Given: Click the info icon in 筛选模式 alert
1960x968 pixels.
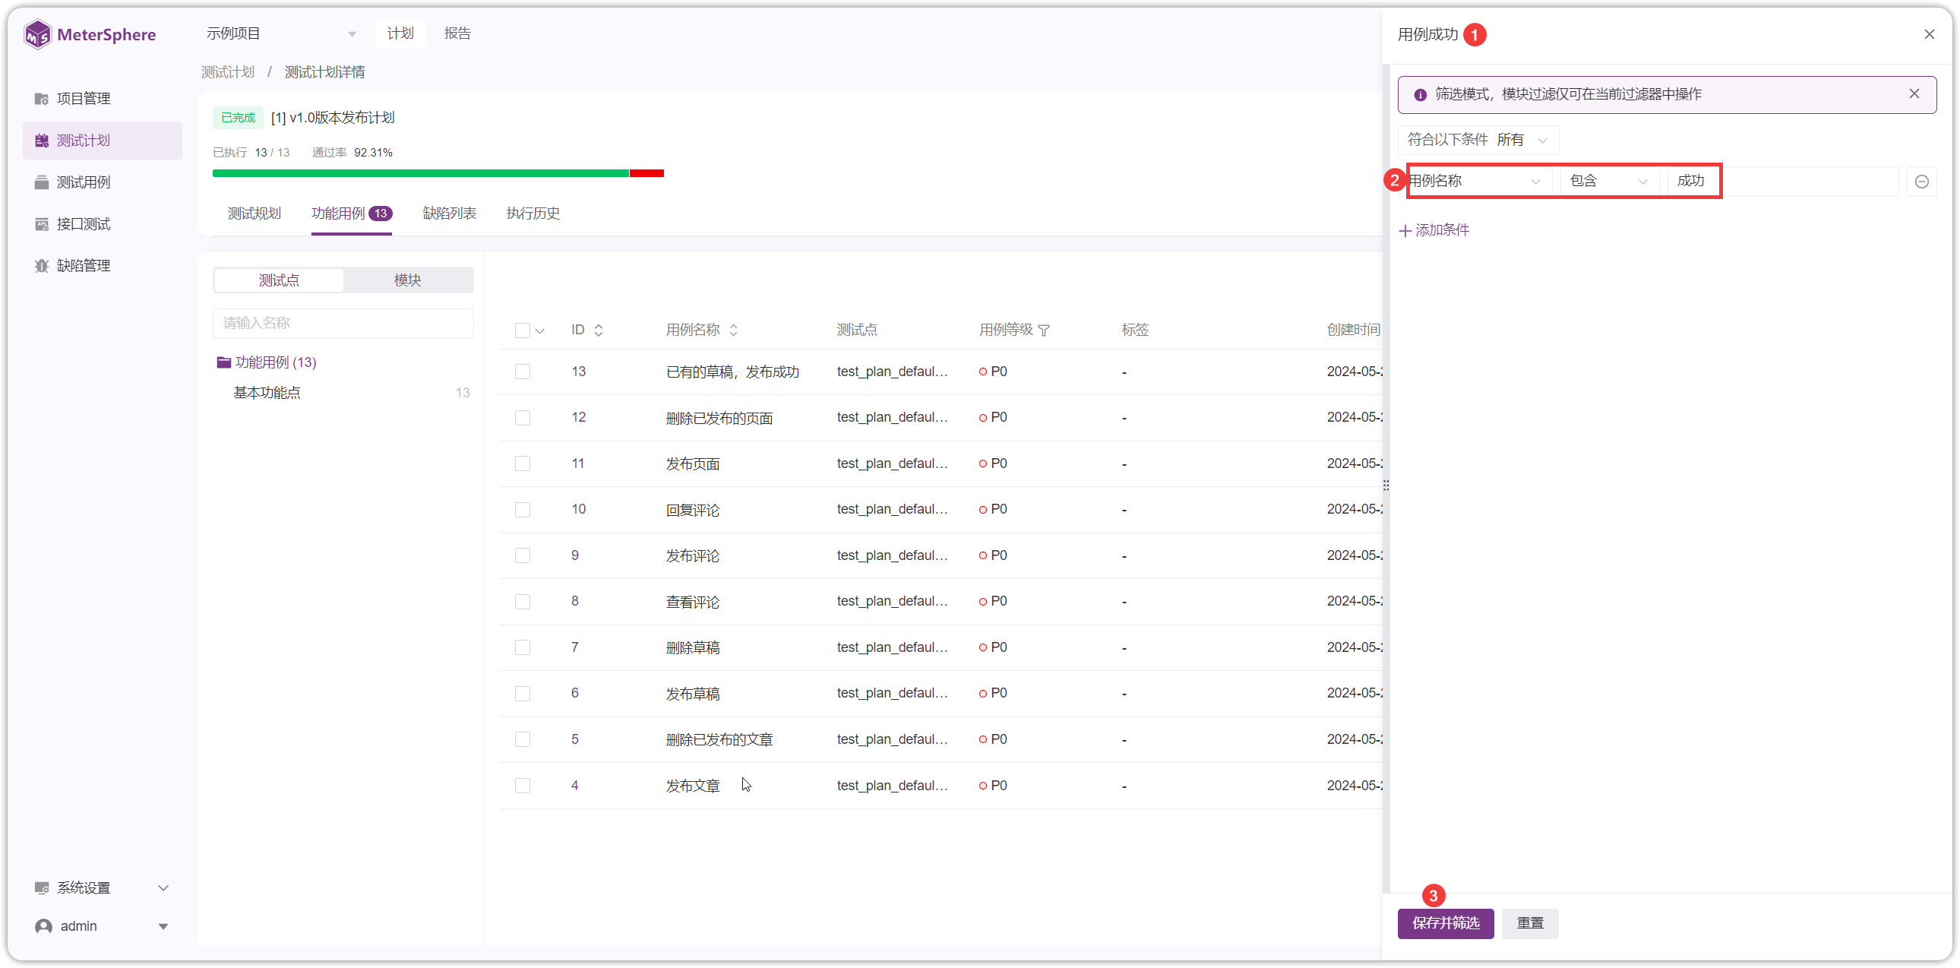Looking at the screenshot, I should click(x=1420, y=95).
